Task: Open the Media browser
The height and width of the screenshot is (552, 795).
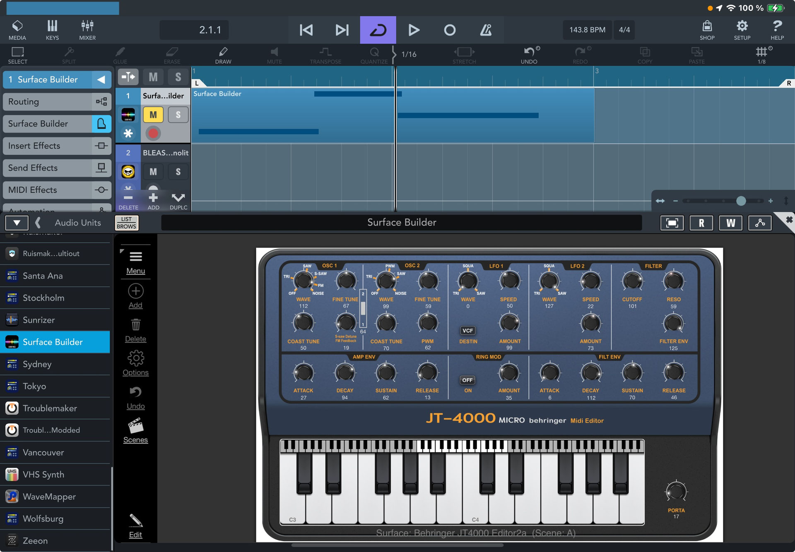Action: 17,29
